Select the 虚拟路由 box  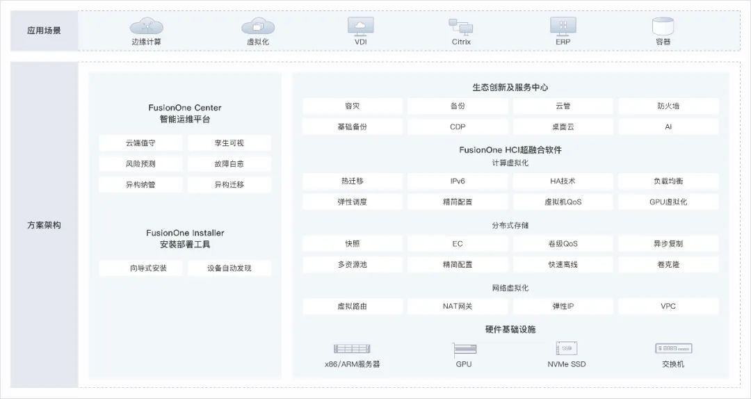click(352, 306)
